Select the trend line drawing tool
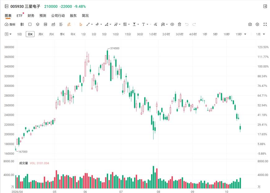 click(x=88, y=24)
